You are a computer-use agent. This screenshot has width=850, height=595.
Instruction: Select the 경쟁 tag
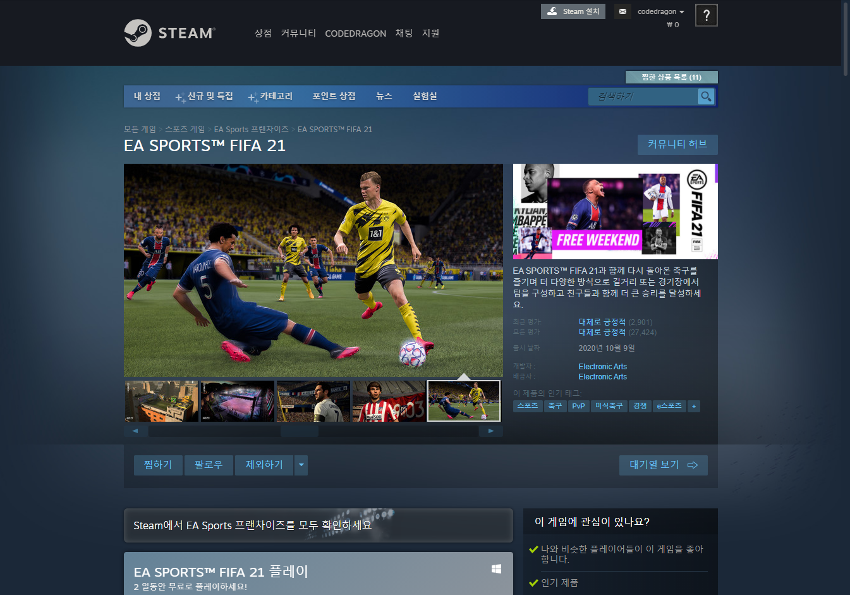(x=640, y=406)
